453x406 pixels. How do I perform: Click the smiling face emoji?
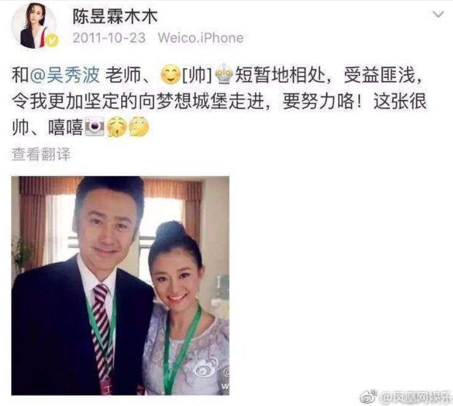pos(170,75)
